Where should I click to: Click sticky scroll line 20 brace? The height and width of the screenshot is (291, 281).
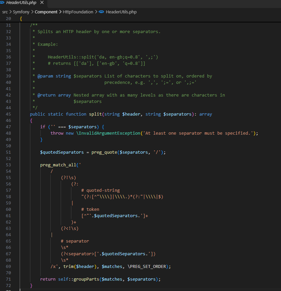(x=21, y=19)
